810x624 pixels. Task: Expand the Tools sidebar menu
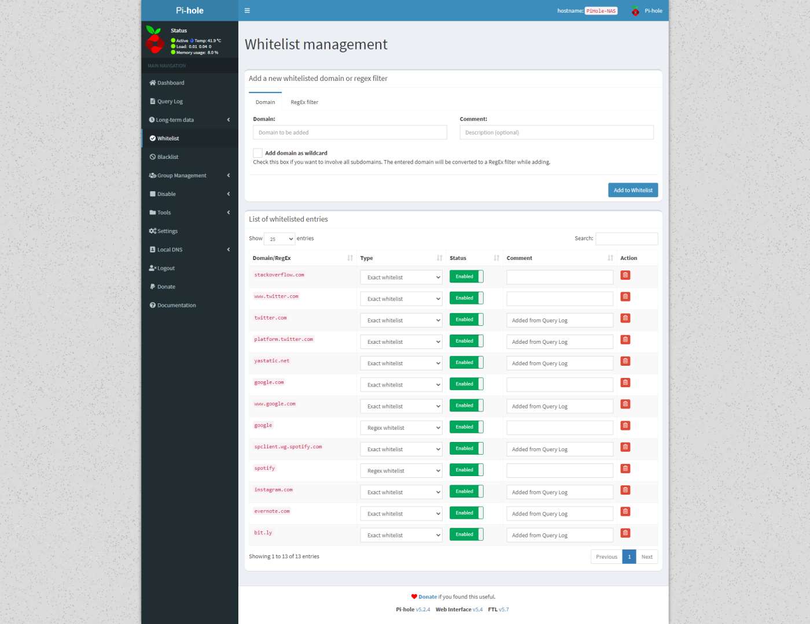coord(190,212)
